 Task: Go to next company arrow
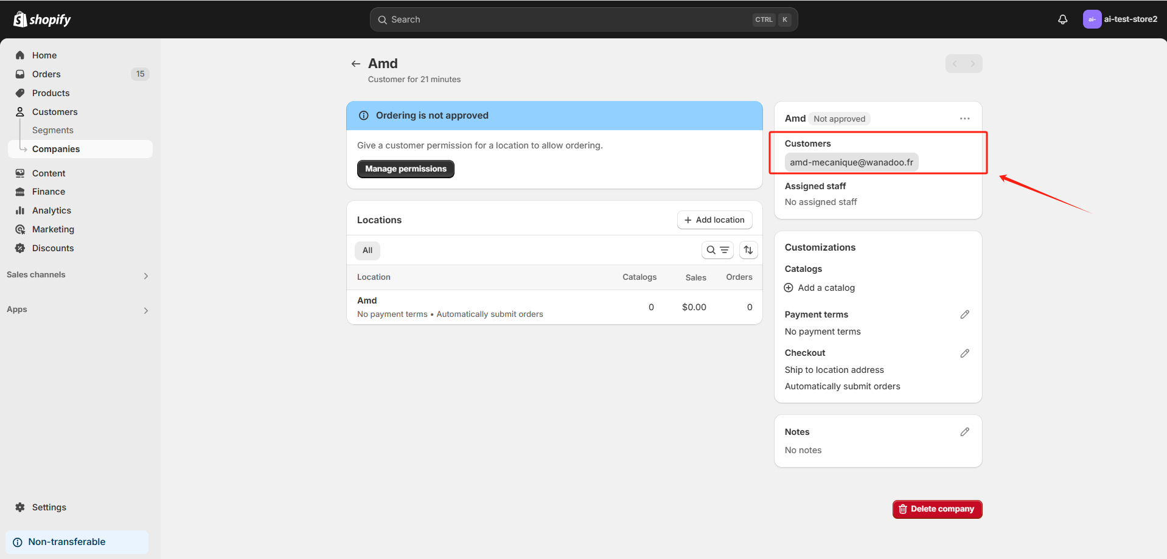pos(973,64)
